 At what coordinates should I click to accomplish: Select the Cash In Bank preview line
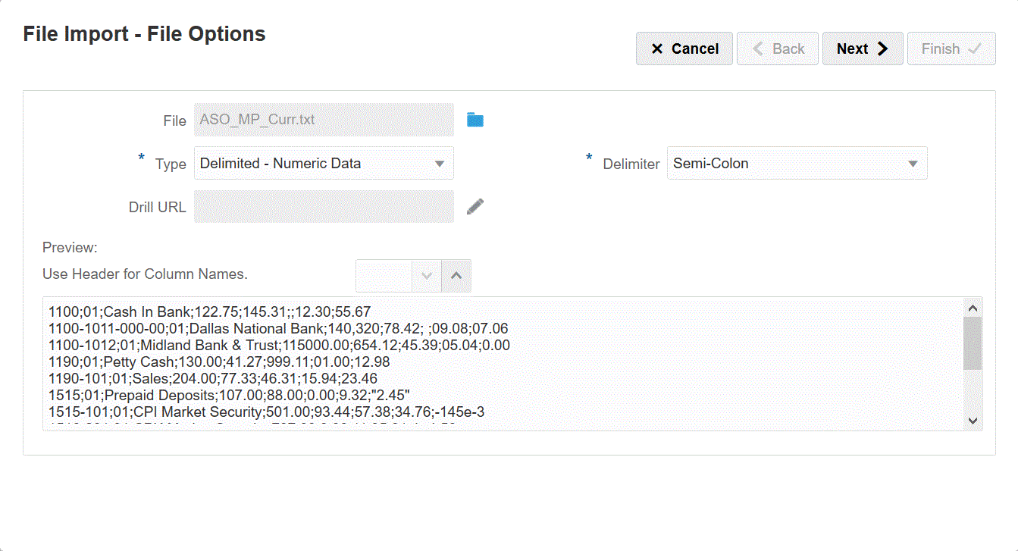pos(209,311)
